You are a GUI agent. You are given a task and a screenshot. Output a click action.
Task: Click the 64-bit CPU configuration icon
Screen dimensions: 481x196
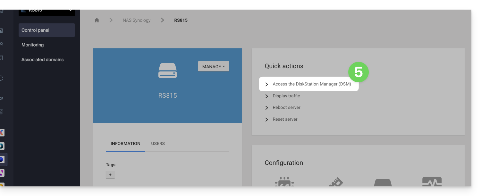coord(284,183)
